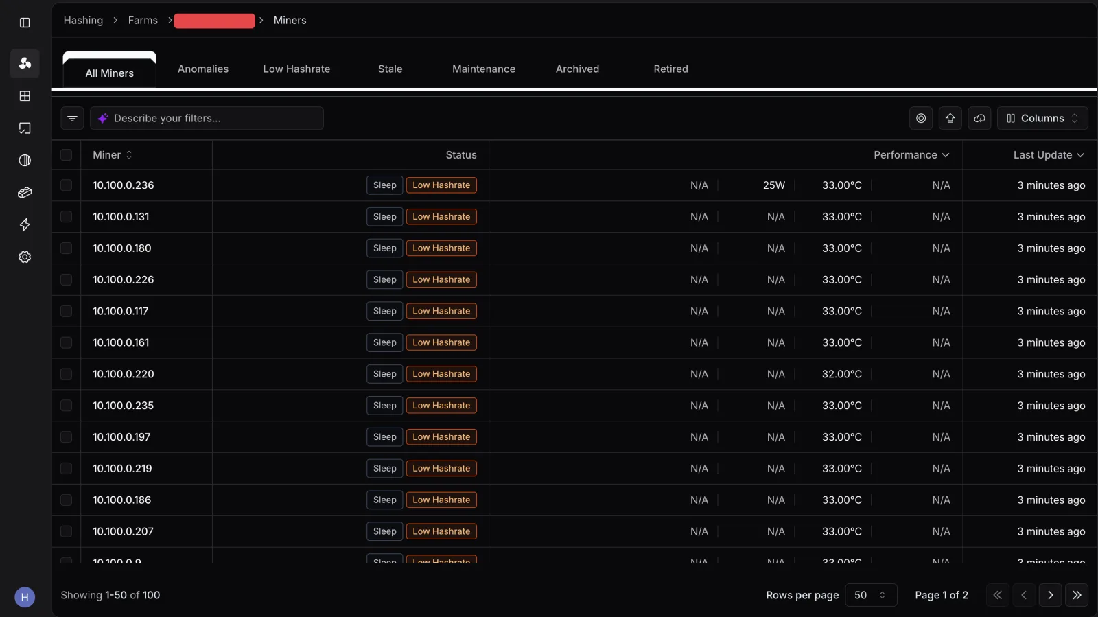The width and height of the screenshot is (1098, 617).
Task: Click the Showing 1-50 of 100 text
Action: [x=110, y=595]
